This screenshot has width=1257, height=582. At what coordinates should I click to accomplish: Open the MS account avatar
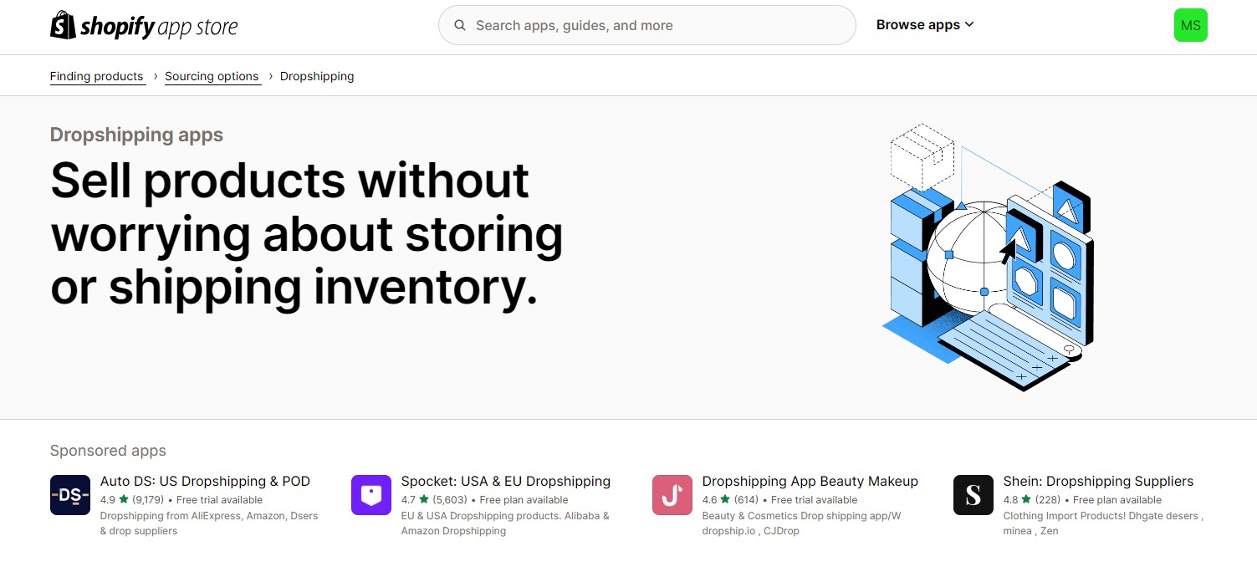pos(1190,25)
